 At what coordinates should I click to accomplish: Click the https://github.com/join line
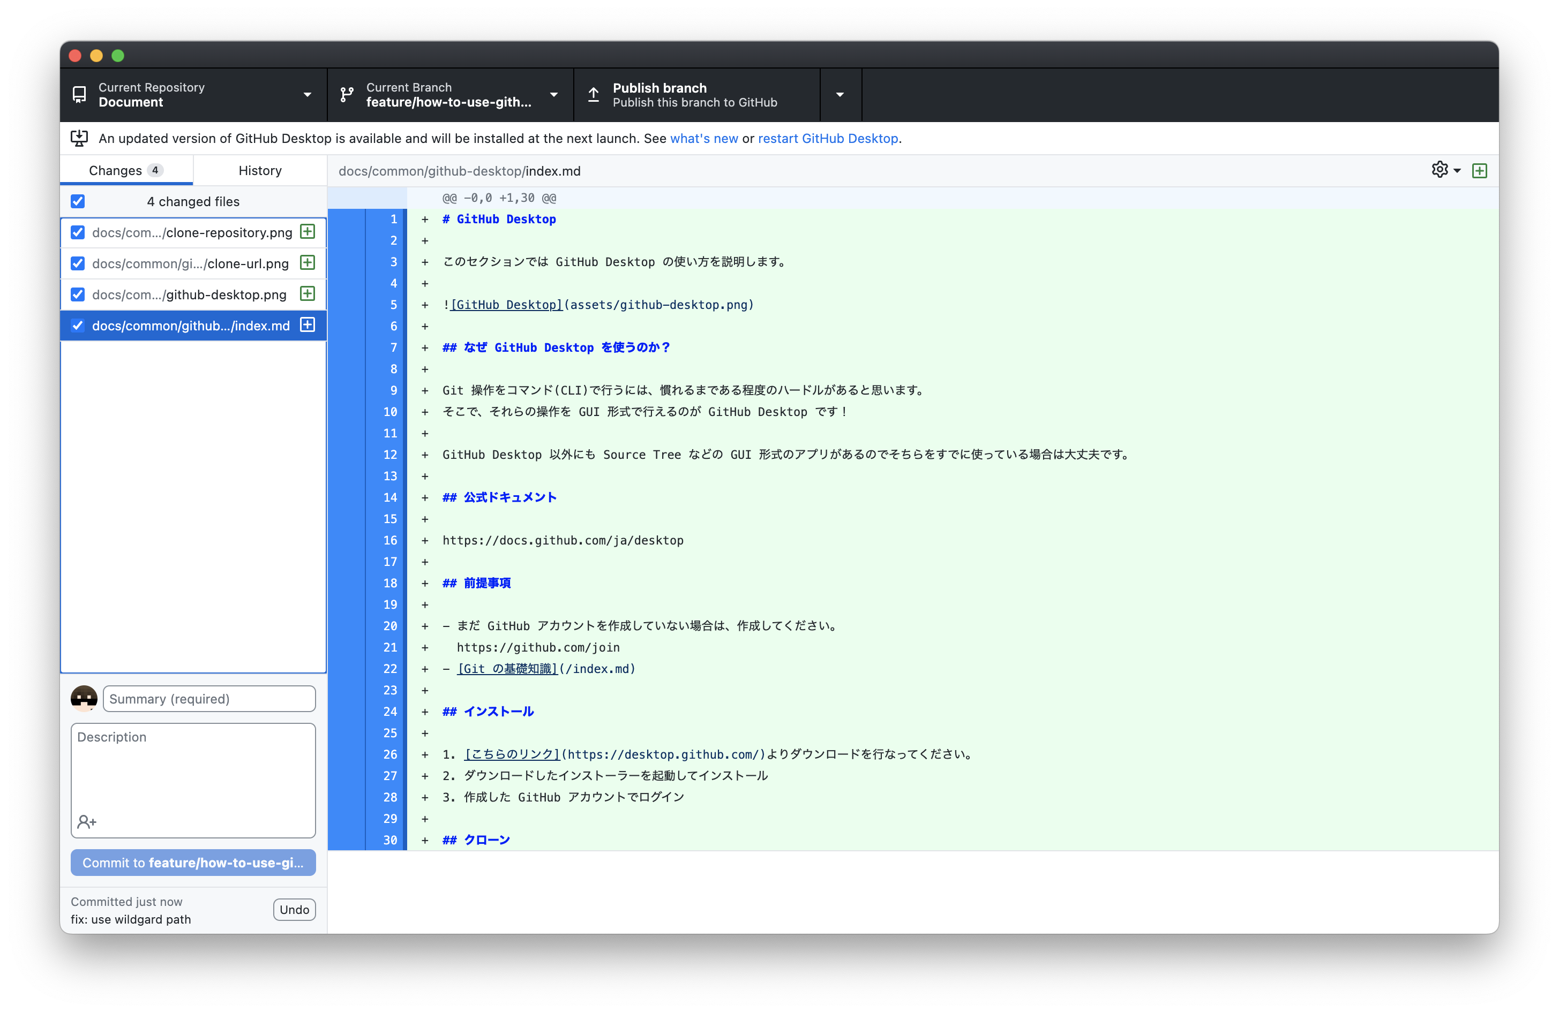coord(538,647)
